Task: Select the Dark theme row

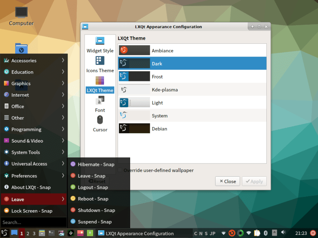Action: coord(192,63)
